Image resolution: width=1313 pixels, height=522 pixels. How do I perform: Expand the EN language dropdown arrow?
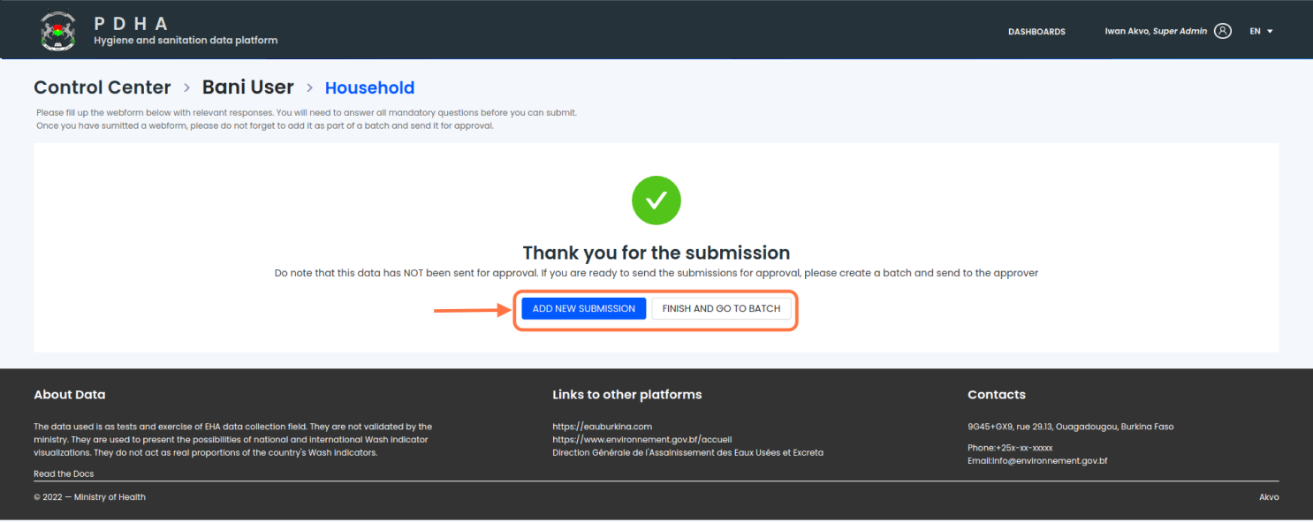click(1270, 31)
